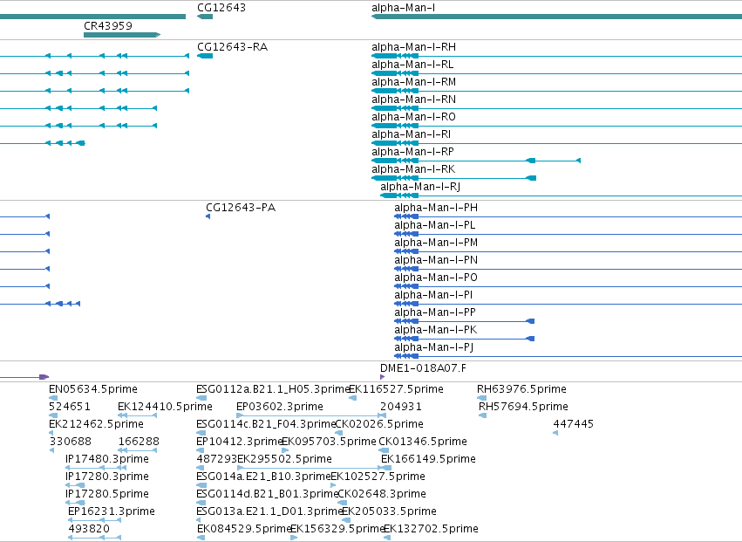The height and width of the screenshot is (542, 742).
Task: Open the feature labeled 166288
Action: click(x=137, y=450)
